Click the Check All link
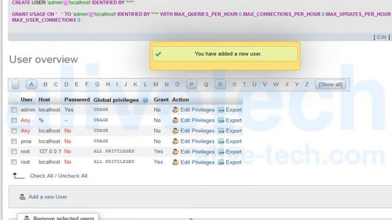Viewport: 392px width, 220px height. (41, 176)
